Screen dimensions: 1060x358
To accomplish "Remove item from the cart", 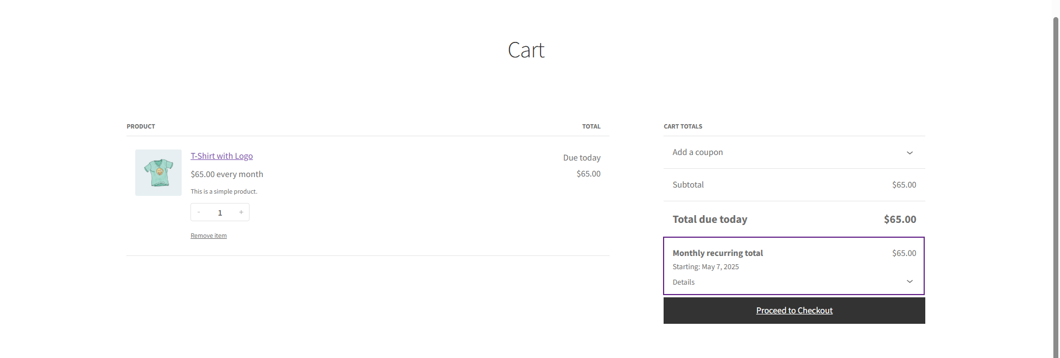I will pyautogui.click(x=209, y=236).
